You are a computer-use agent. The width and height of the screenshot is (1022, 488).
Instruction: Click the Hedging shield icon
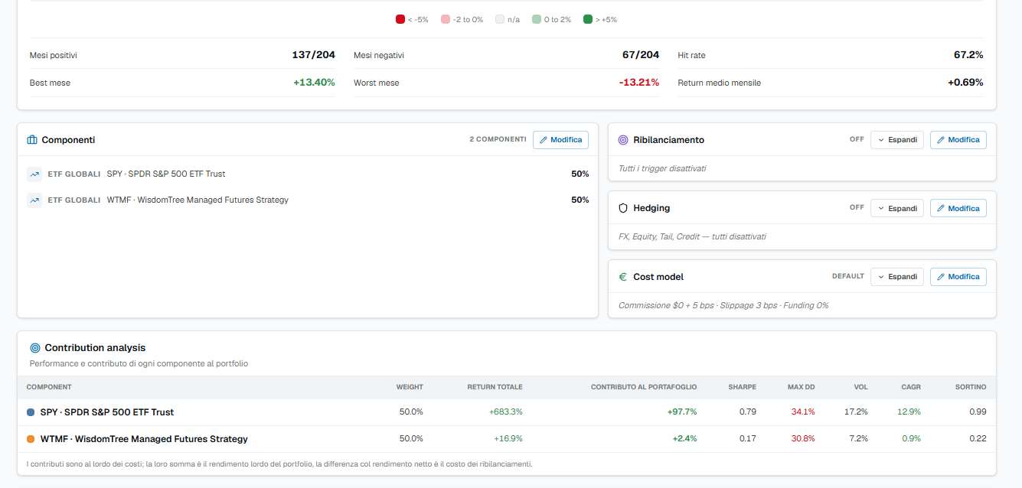click(623, 208)
